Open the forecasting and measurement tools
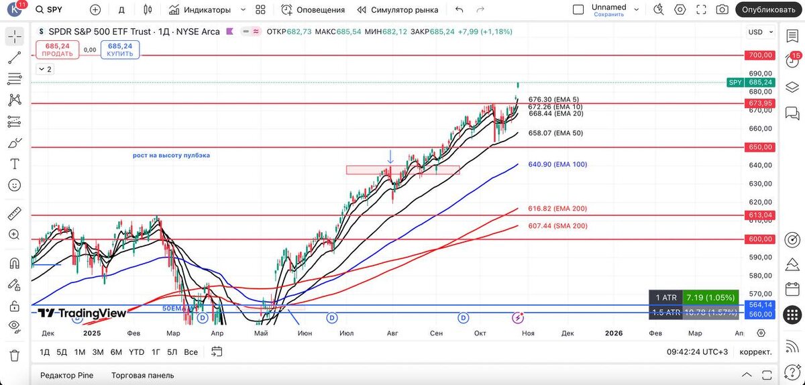The width and height of the screenshot is (805, 385). [14, 121]
